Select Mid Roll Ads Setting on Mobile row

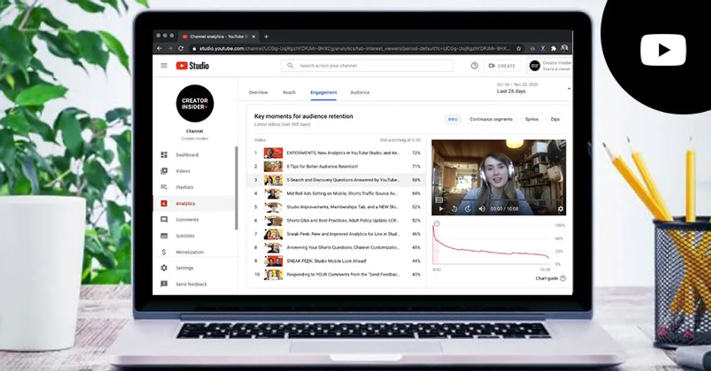click(x=336, y=193)
